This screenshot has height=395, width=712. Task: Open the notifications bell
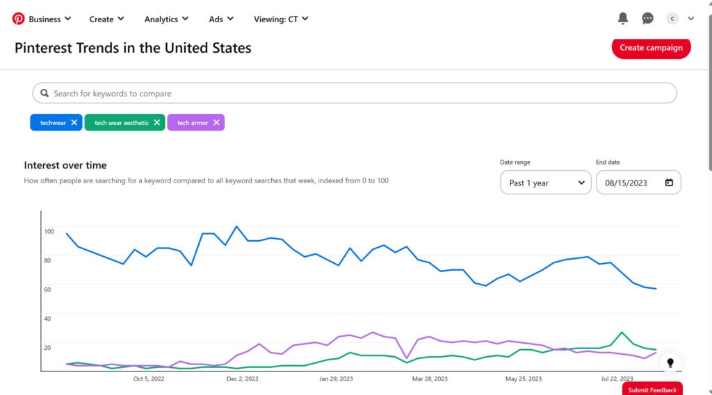[x=622, y=18]
